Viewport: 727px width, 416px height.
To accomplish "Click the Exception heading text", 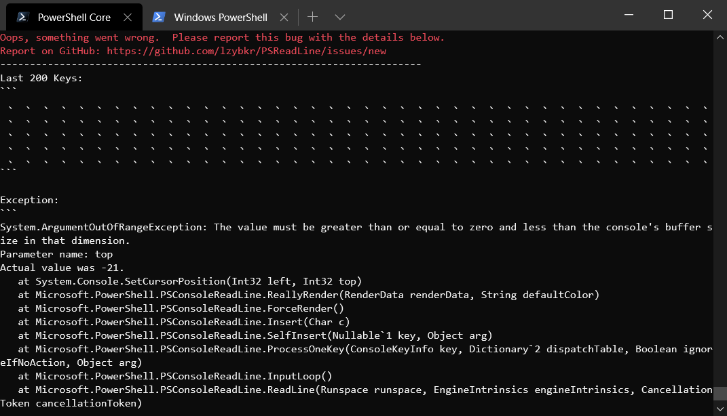I will (x=29, y=199).
